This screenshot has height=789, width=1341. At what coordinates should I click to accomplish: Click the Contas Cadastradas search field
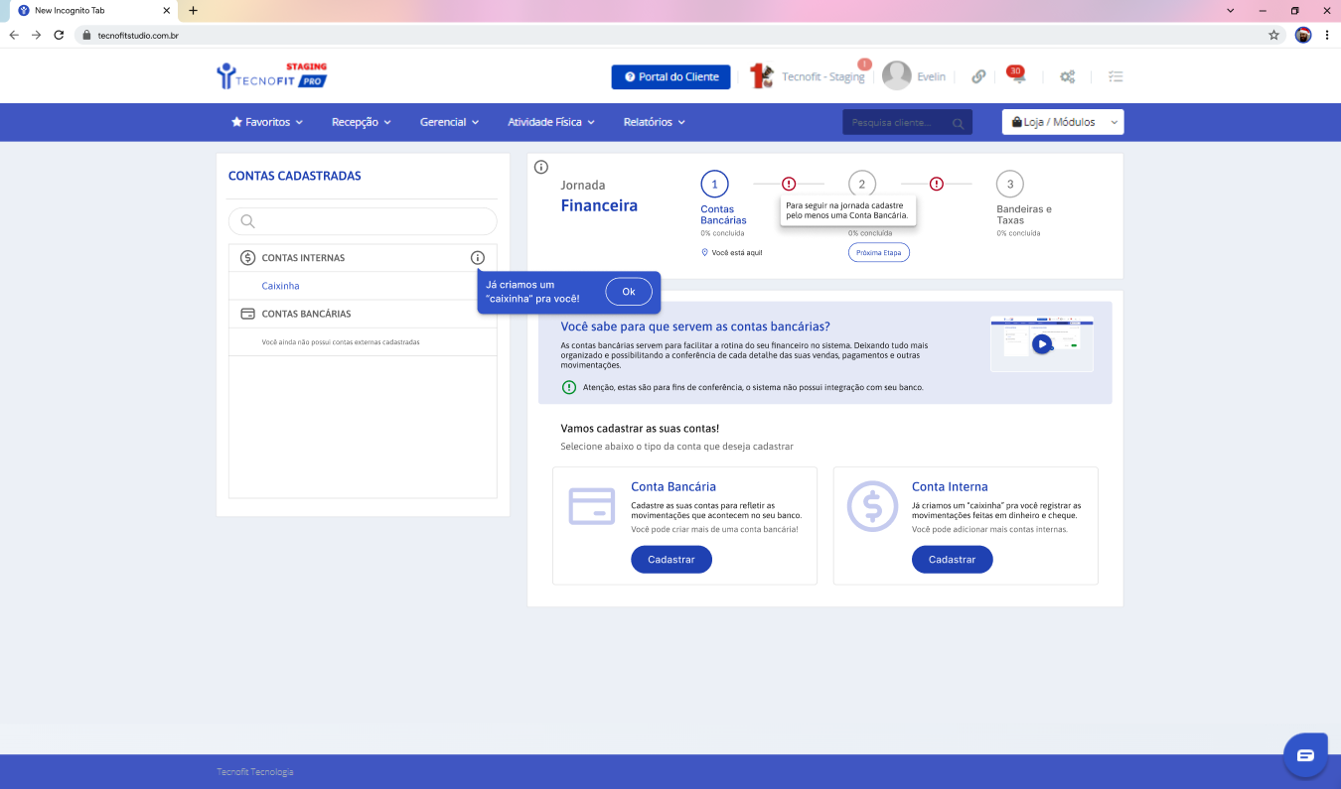click(x=363, y=221)
